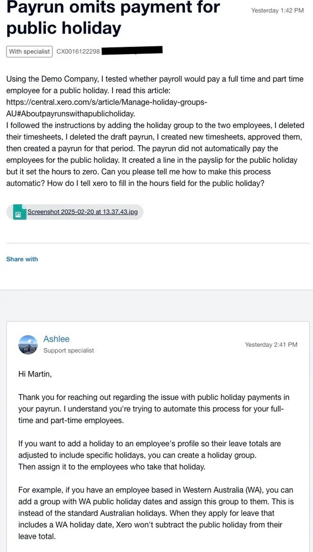Open the Screenshot 2025-02-20 attachment link
The image size is (313, 552).
(x=82, y=213)
